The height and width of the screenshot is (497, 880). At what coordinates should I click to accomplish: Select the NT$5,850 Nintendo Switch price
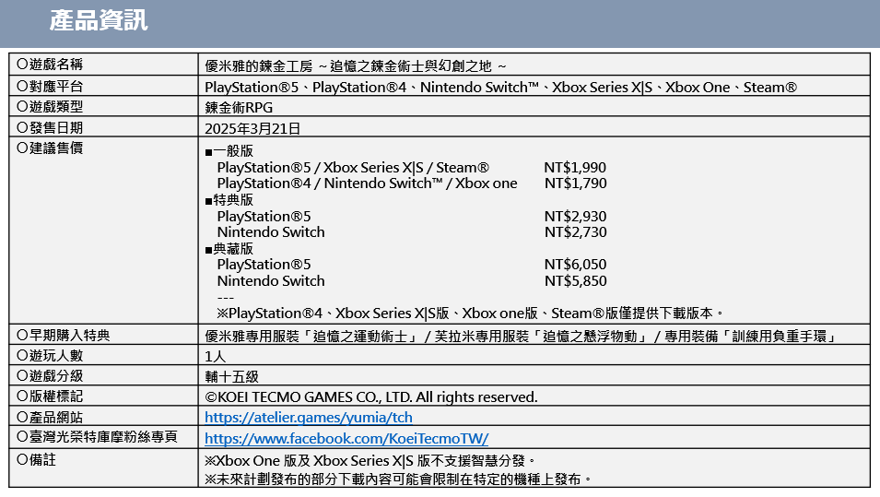(575, 281)
